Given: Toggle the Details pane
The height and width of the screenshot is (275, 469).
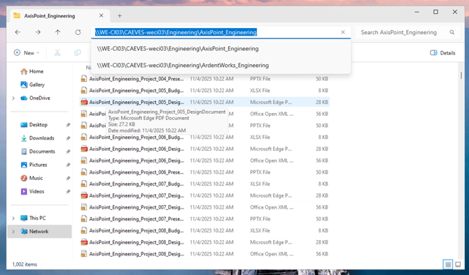Looking at the screenshot, I should click(442, 53).
